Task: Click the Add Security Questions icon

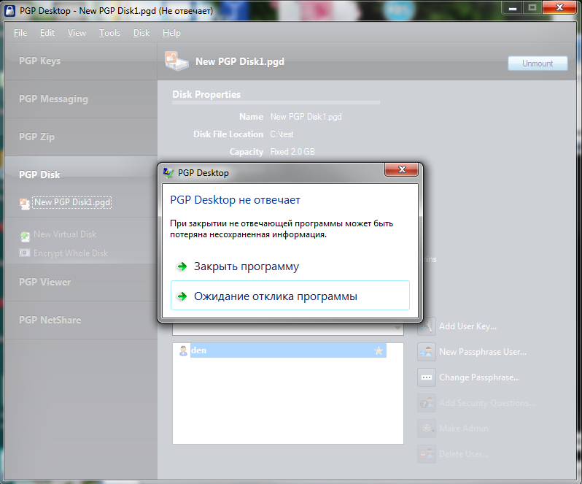Action: coord(427,403)
